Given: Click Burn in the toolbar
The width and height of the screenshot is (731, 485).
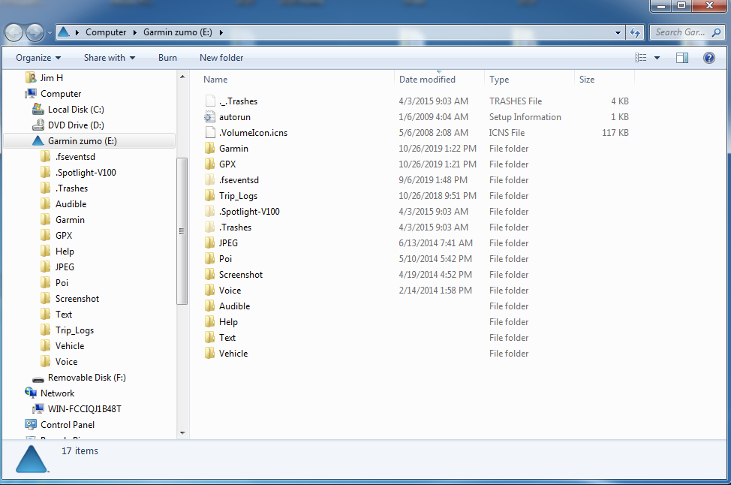Looking at the screenshot, I should 167,58.
